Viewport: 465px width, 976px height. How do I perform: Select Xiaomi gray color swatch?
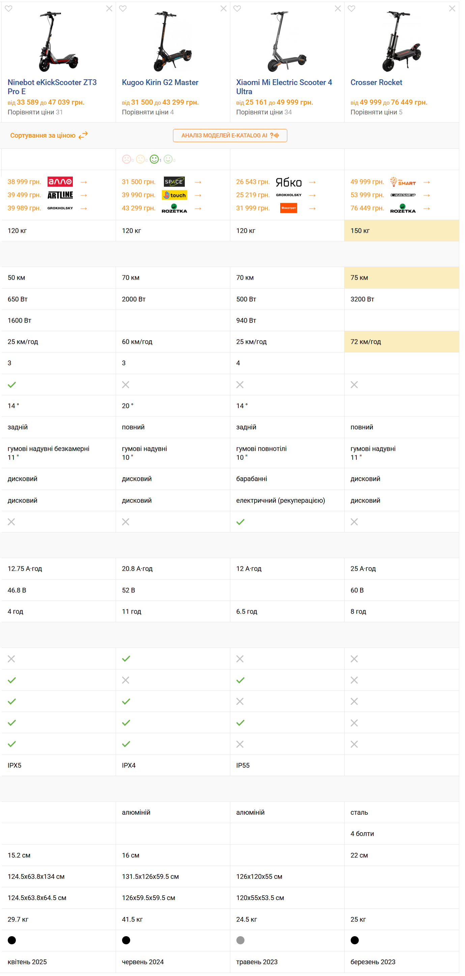[240, 940]
